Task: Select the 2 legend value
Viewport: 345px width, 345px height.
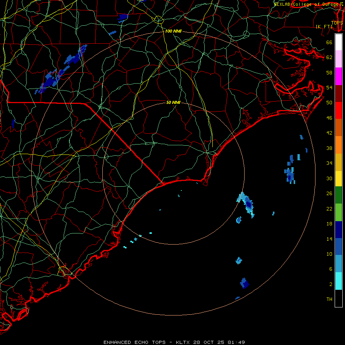Action: pyautogui.click(x=331, y=284)
